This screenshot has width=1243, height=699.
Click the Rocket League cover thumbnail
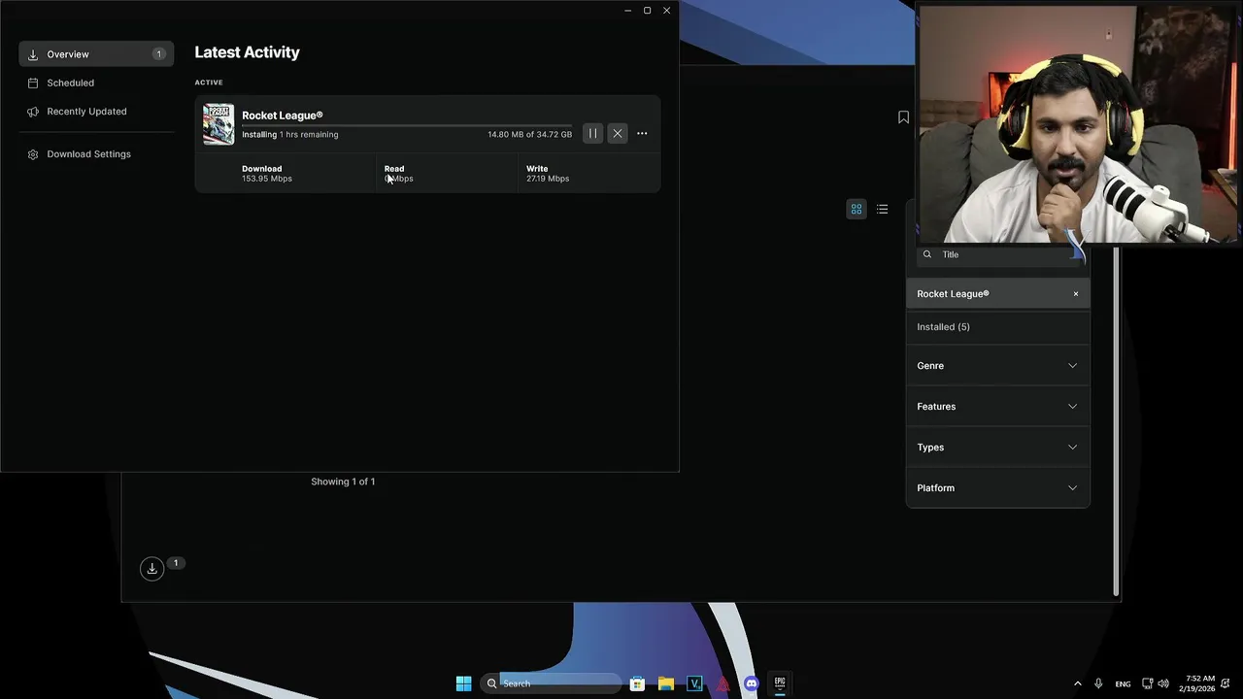pyautogui.click(x=218, y=124)
